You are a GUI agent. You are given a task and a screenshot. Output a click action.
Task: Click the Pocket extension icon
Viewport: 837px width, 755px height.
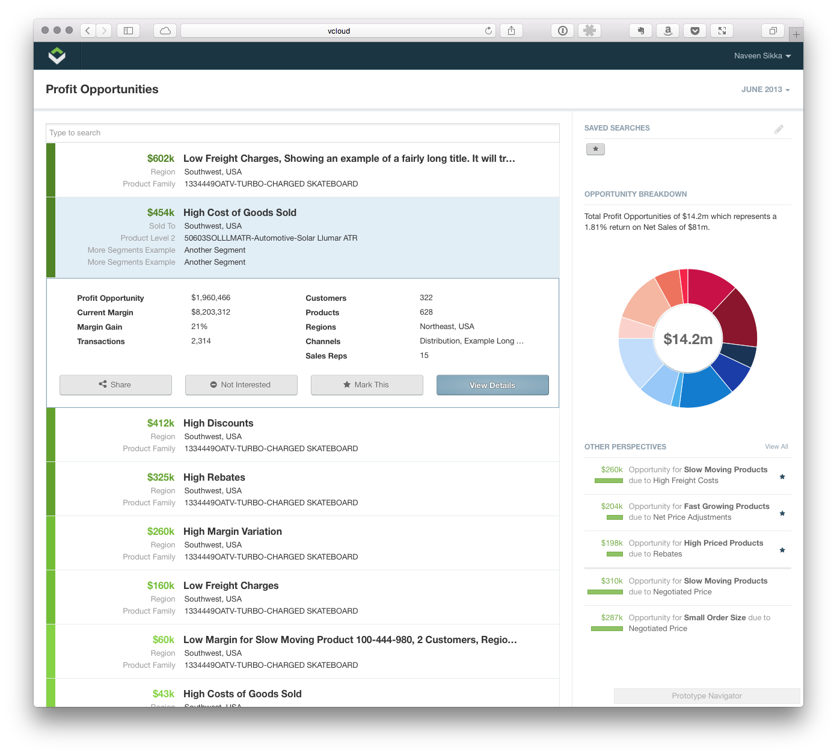coord(694,31)
